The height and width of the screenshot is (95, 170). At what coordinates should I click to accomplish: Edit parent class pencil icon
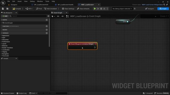coord(167,5)
